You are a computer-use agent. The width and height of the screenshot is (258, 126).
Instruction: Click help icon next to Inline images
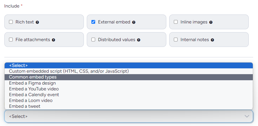tap(211, 22)
